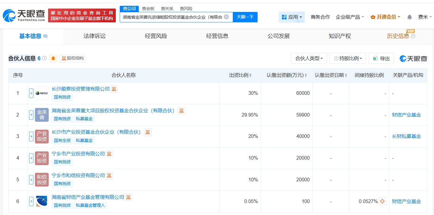434x215 pixels.
Task: Open the 开通会员 membership dropdown
Action: (385, 17)
